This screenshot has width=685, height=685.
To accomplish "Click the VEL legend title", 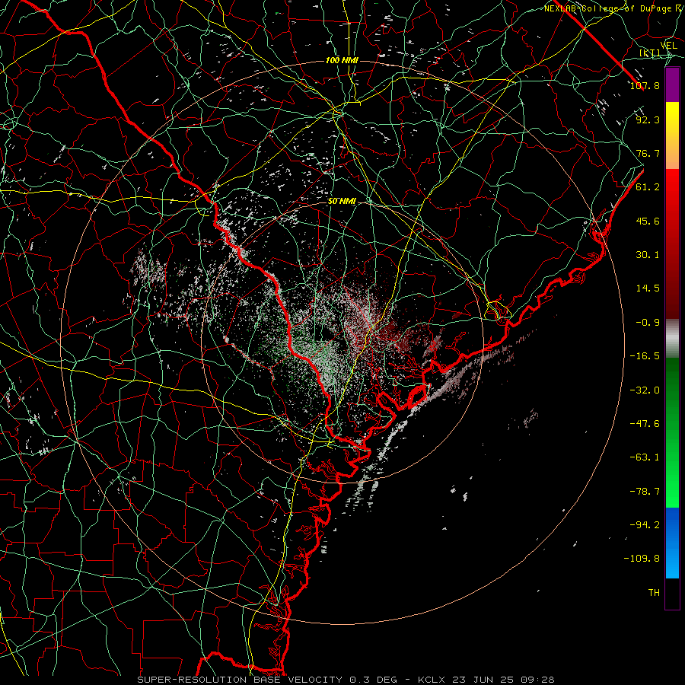I will click(668, 46).
